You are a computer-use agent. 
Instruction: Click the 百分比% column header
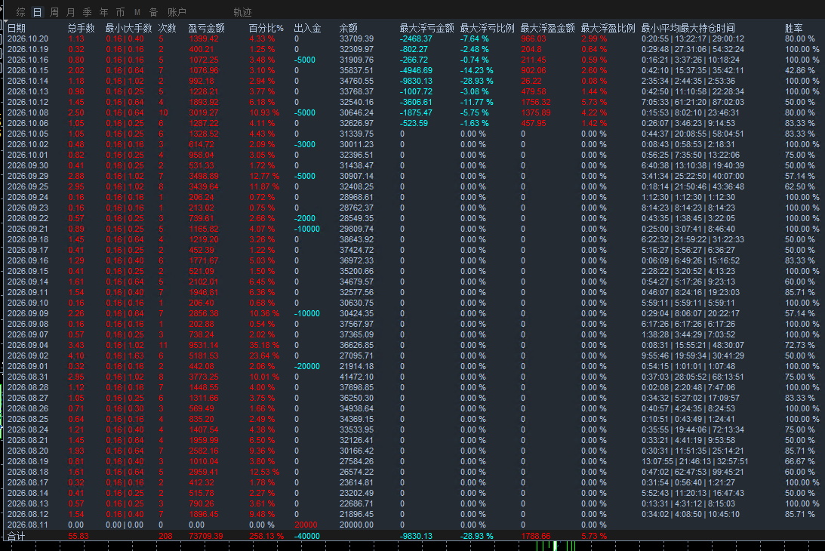click(x=266, y=29)
